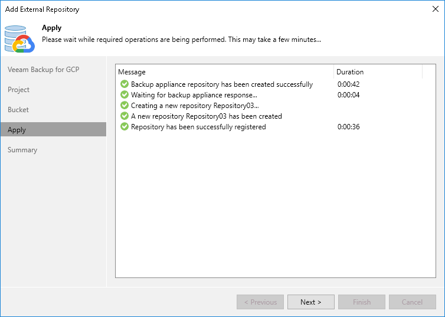
Task: Click the 'Please wait while required operations' description
Action: 181,40
